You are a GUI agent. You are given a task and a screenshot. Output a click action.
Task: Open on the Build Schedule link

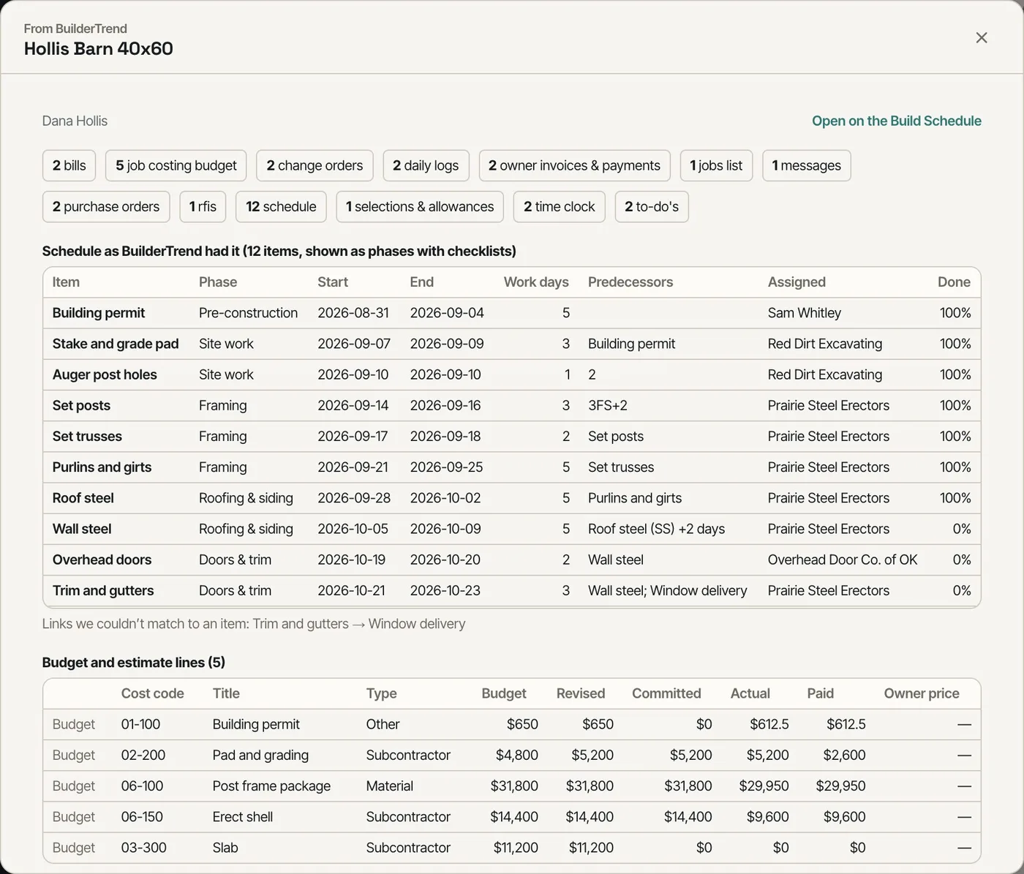click(x=896, y=121)
